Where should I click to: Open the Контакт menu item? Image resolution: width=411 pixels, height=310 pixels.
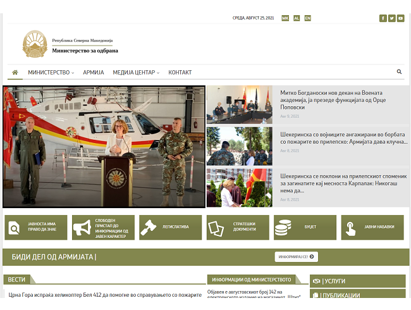pos(180,73)
